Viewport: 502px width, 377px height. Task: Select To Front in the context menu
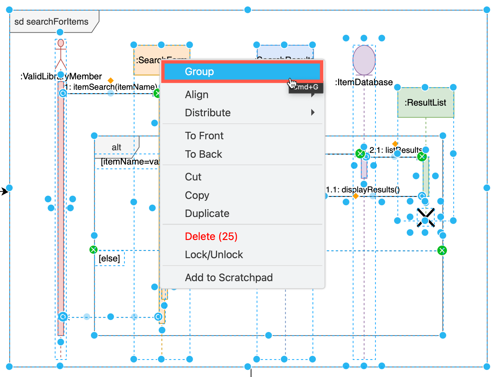point(204,136)
